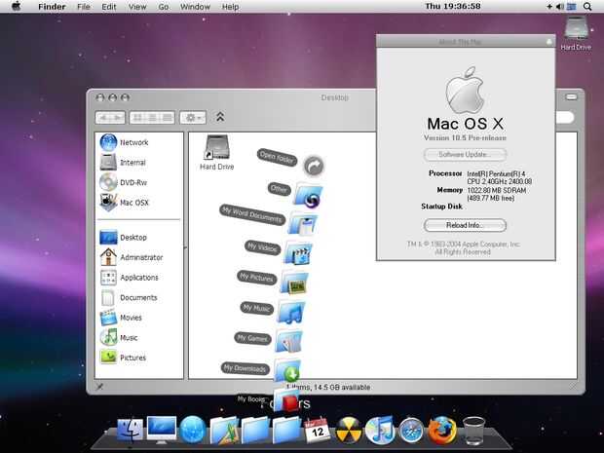604x453 pixels.
Task: Open Documents in the sidebar
Action: click(129, 297)
